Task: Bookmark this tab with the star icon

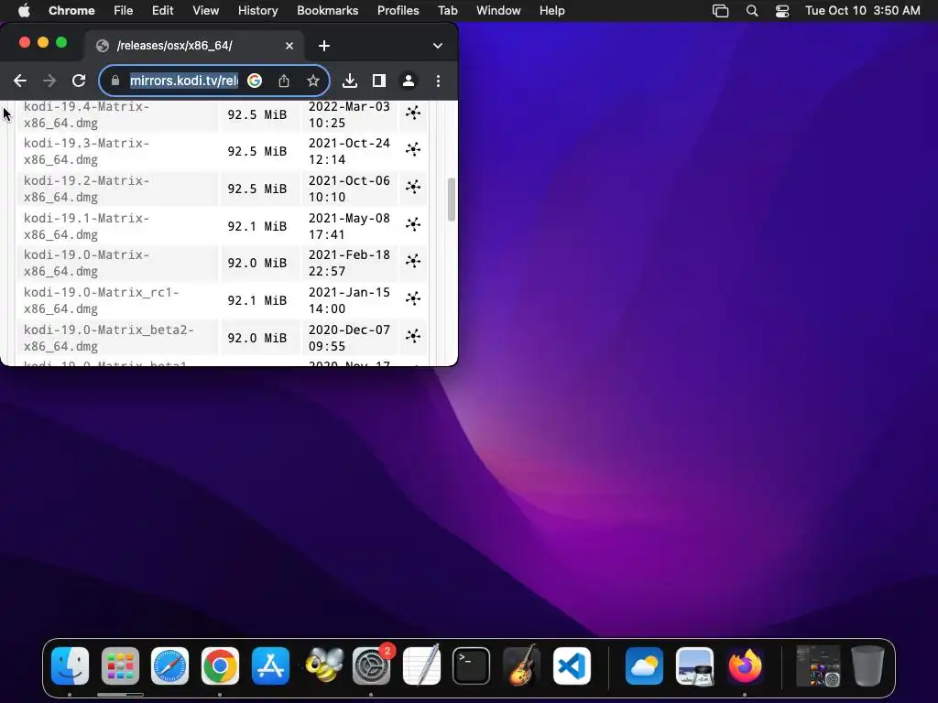Action: [x=313, y=81]
